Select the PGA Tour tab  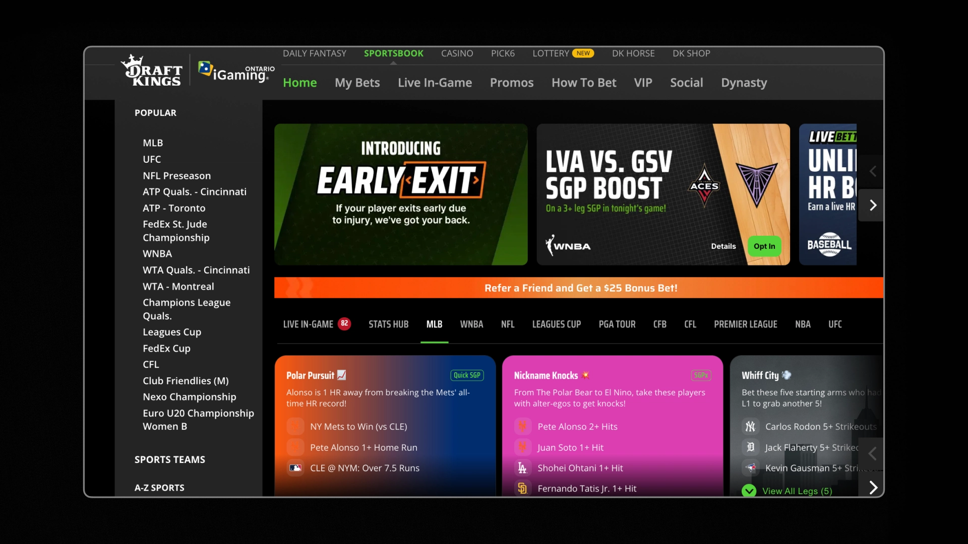click(617, 324)
